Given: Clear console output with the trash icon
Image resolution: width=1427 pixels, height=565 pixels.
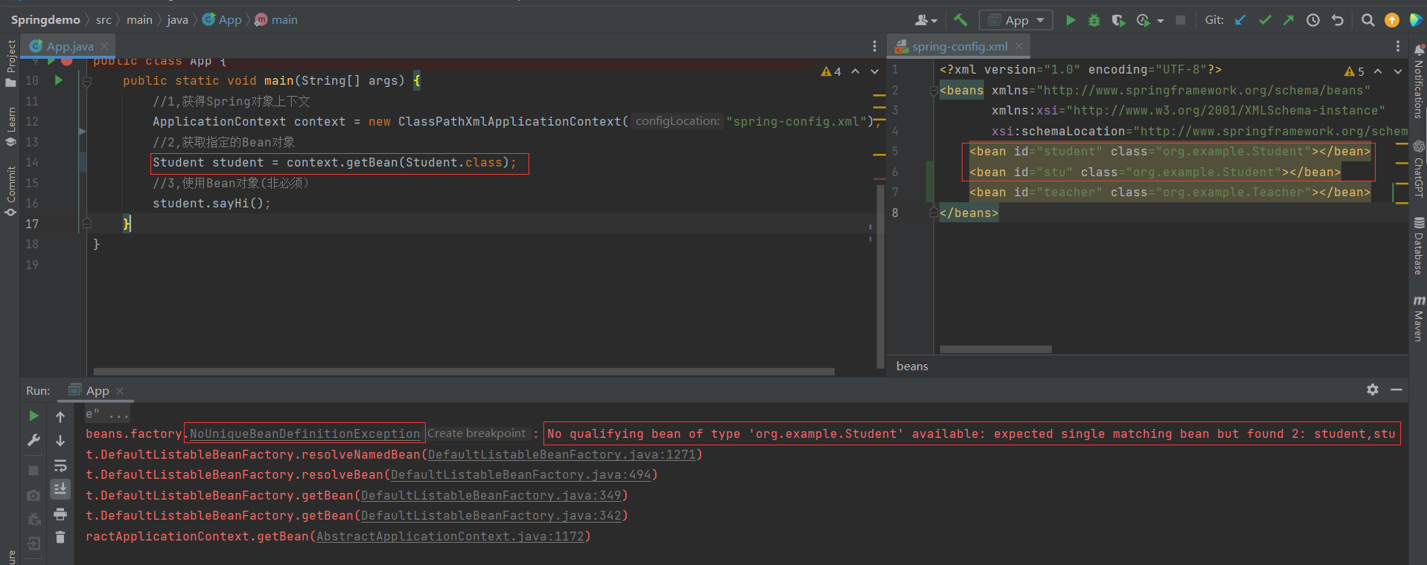Looking at the screenshot, I should tap(60, 537).
